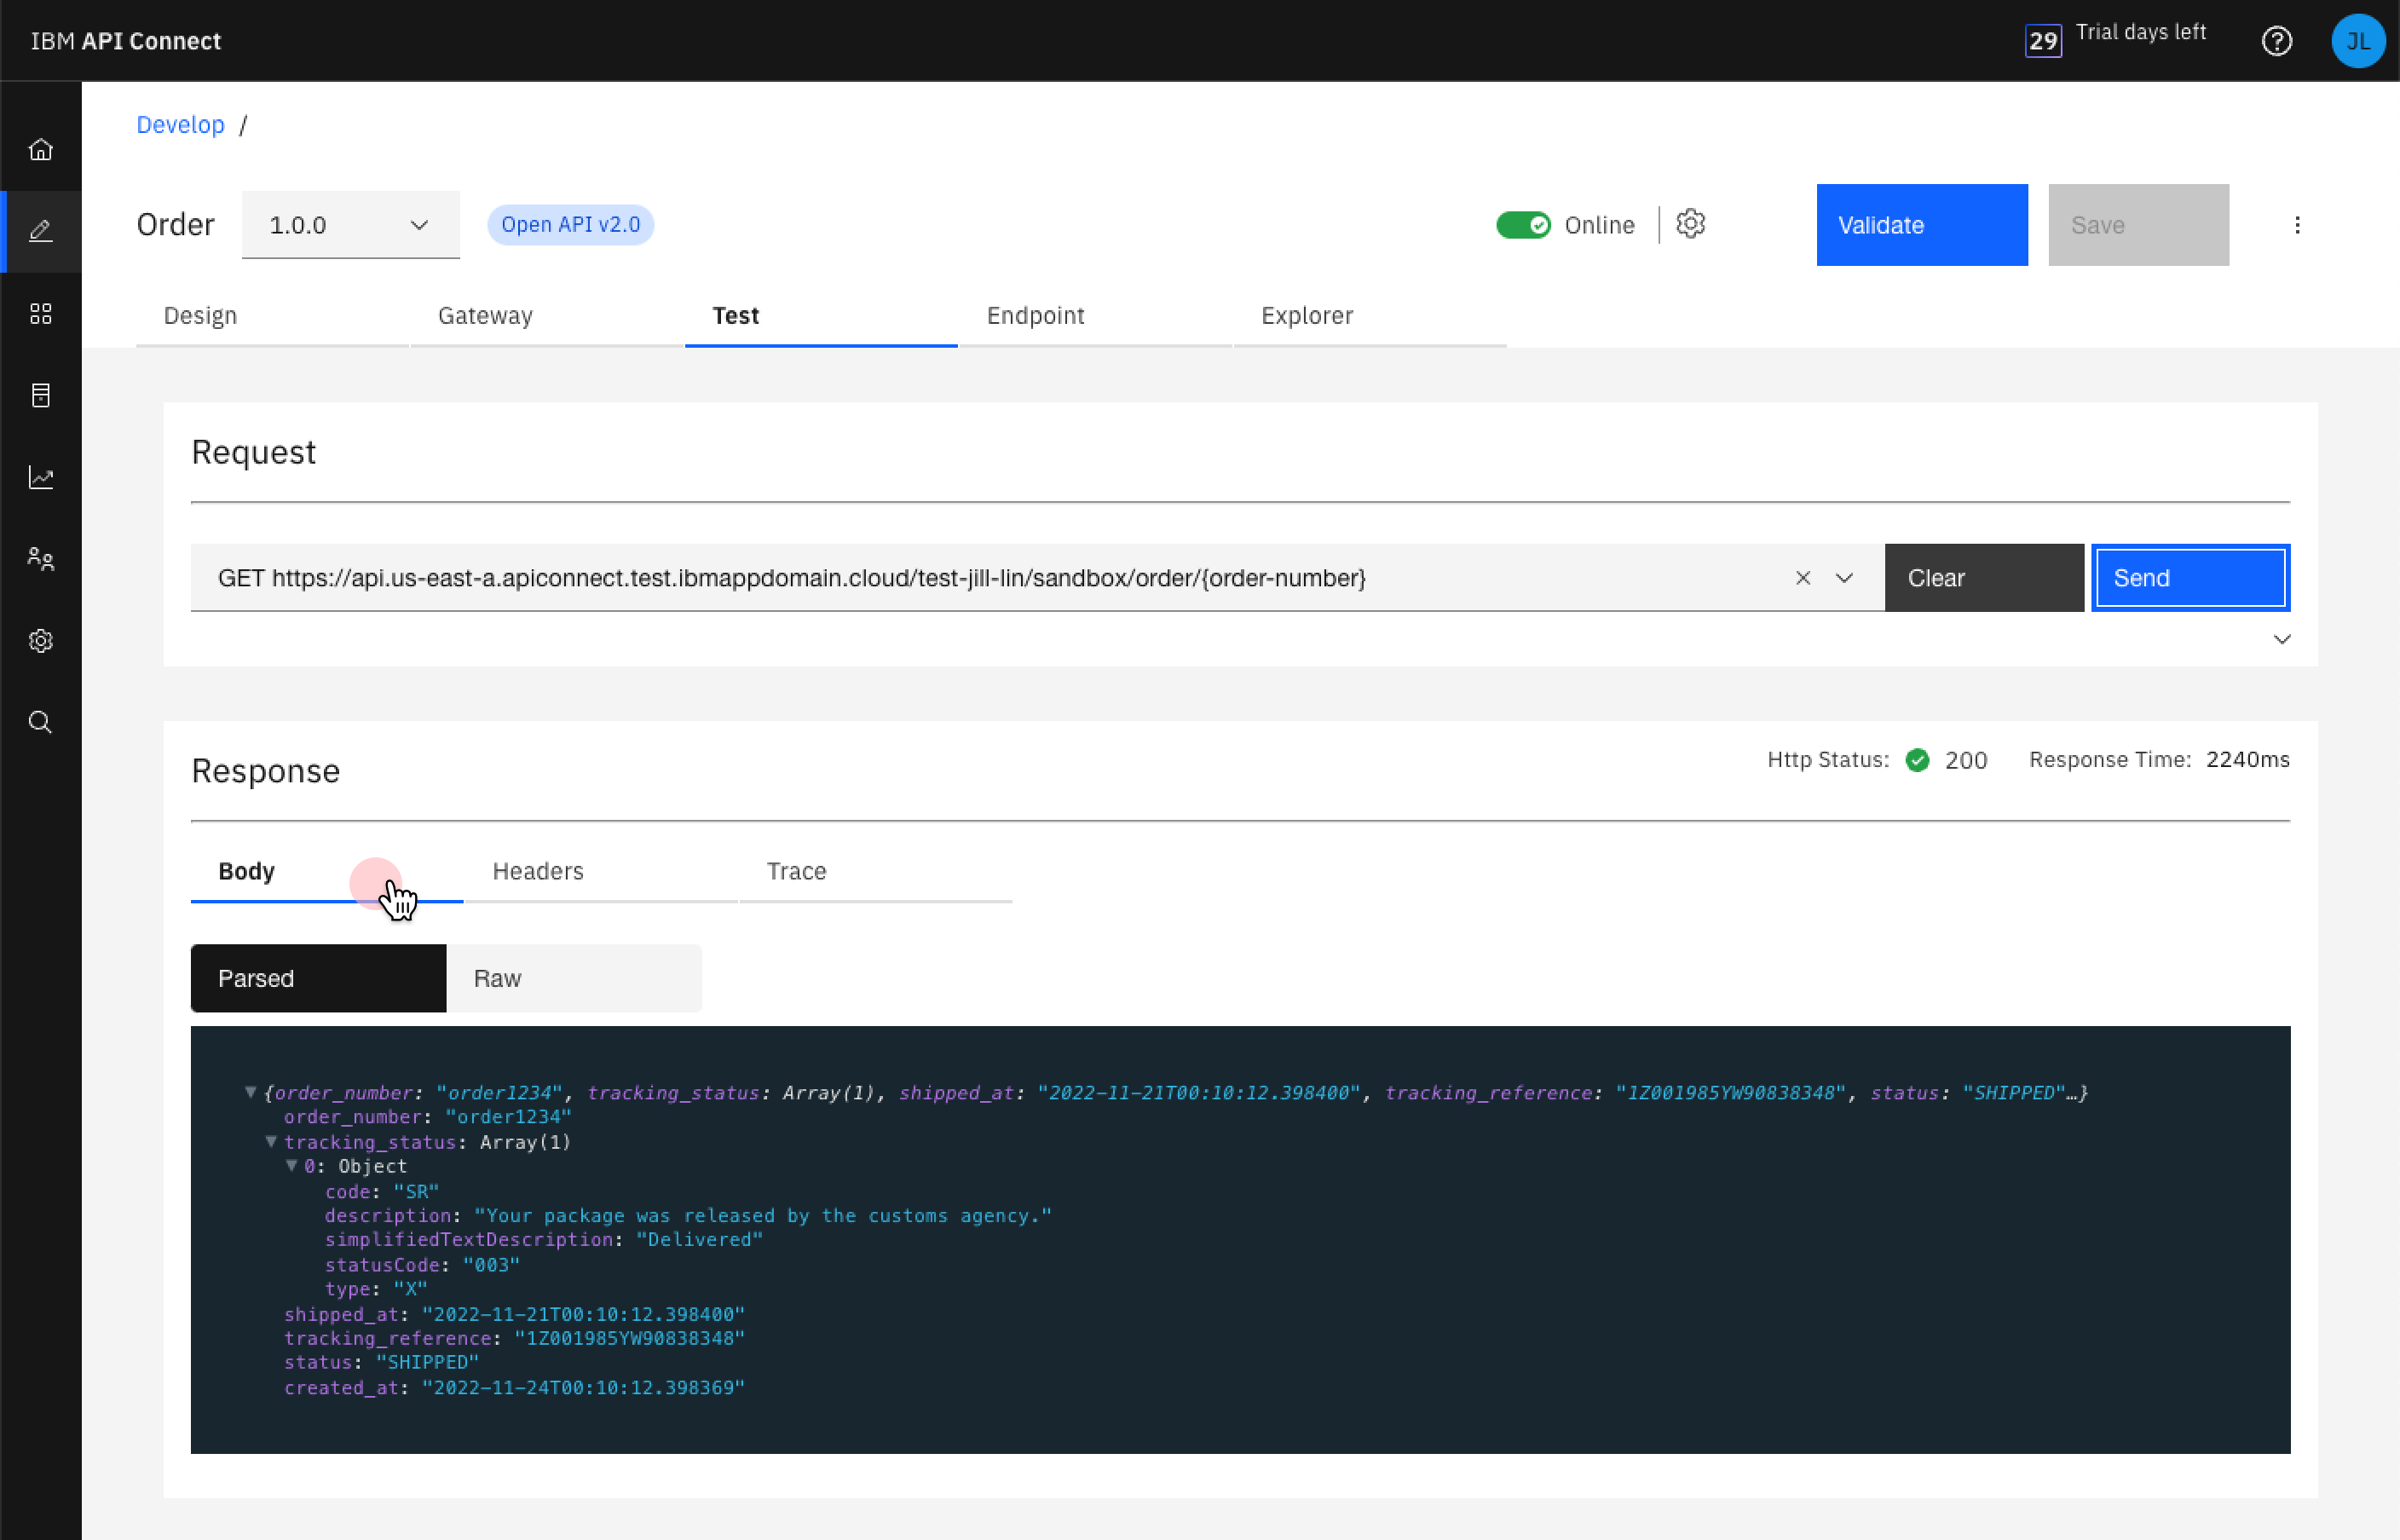Open the Manage grid icon in sidebar
Image resolution: width=2400 pixels, height=1540 pixels.
40,314
